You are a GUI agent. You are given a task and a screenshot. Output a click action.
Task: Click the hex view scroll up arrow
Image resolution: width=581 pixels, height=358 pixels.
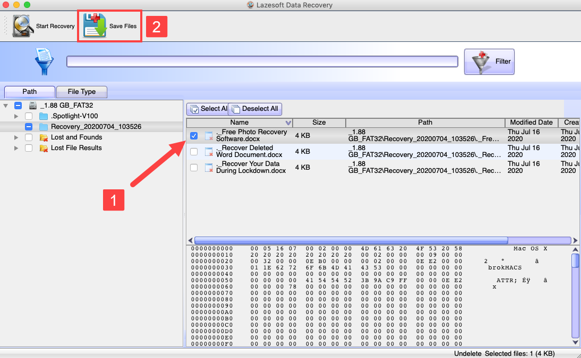tap(575, 249)
